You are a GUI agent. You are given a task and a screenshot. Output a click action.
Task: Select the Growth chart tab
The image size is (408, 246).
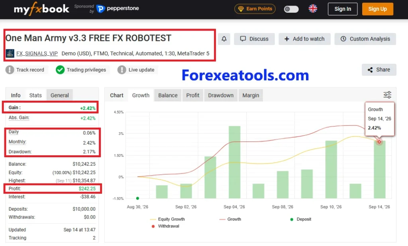[141, 95]
